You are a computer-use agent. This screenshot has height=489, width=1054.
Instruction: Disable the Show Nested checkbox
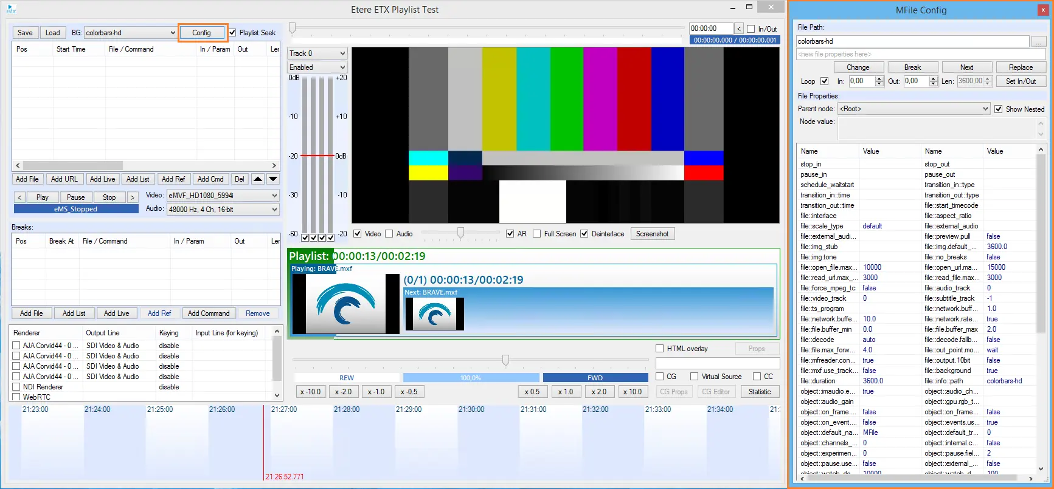tap(998, 109)
